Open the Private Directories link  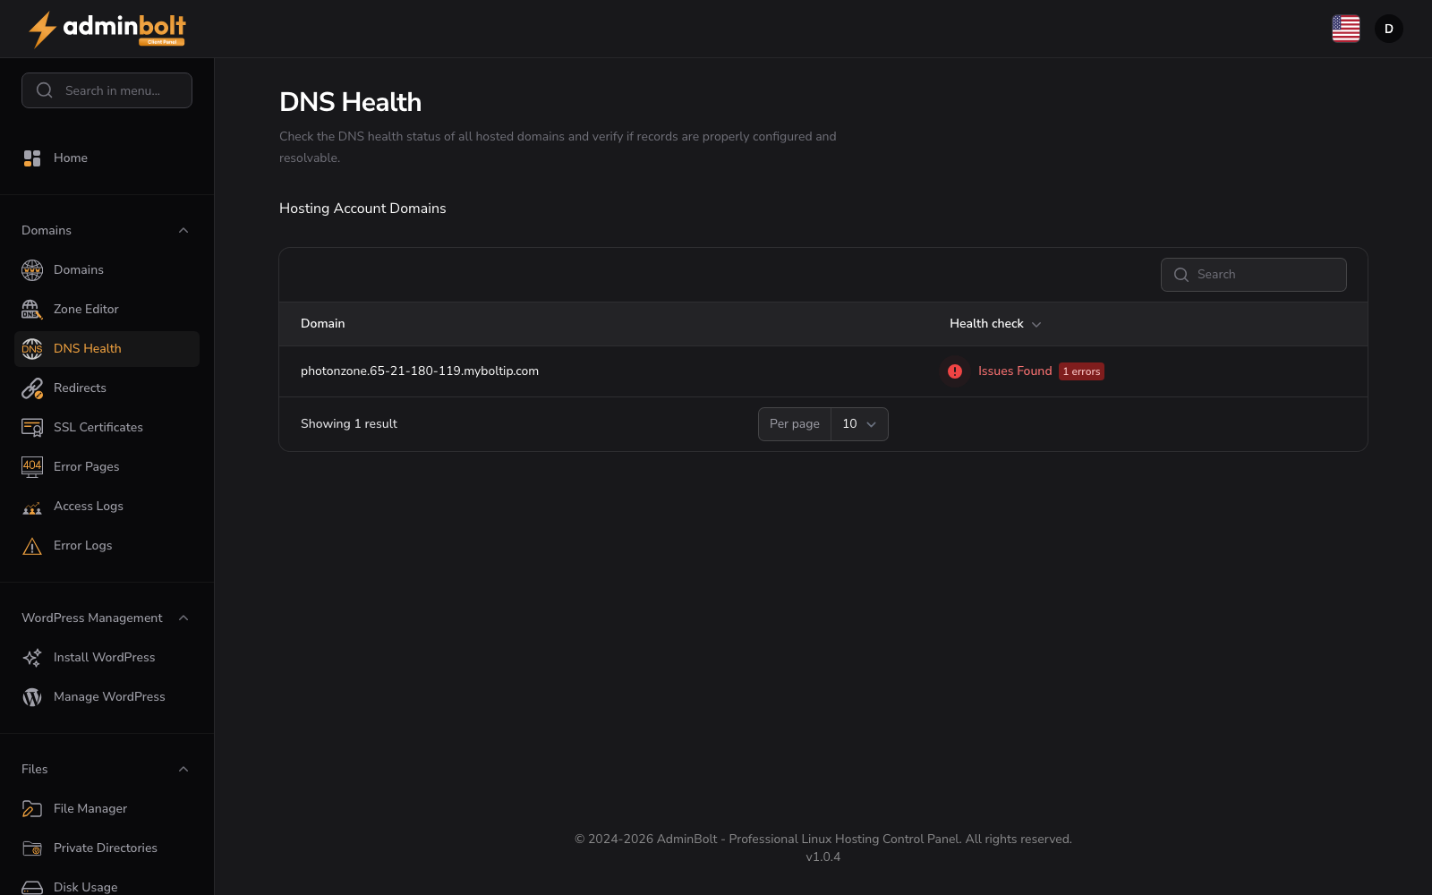tap(107, 848)
